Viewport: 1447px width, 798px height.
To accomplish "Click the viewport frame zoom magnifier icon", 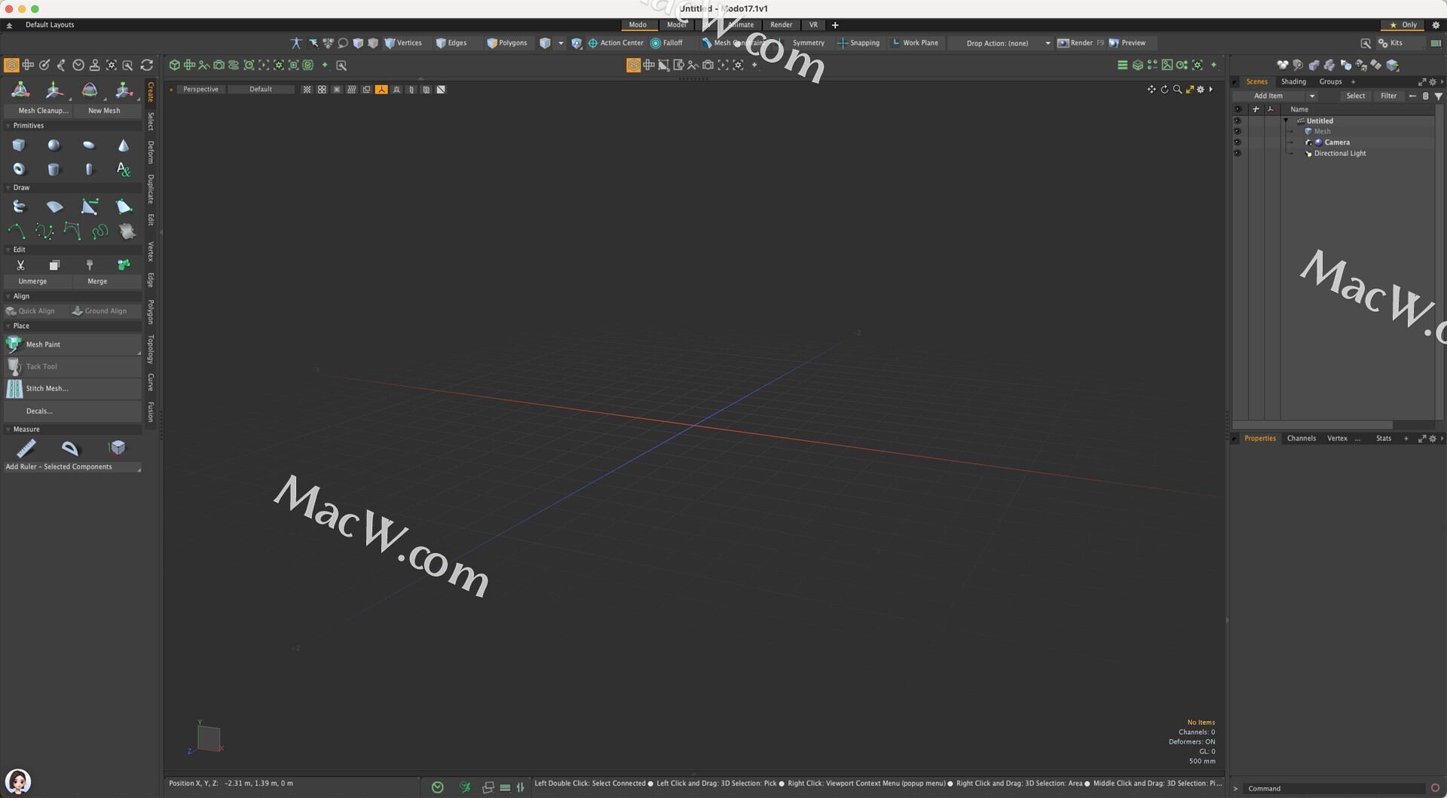I will coord(1177,90).
